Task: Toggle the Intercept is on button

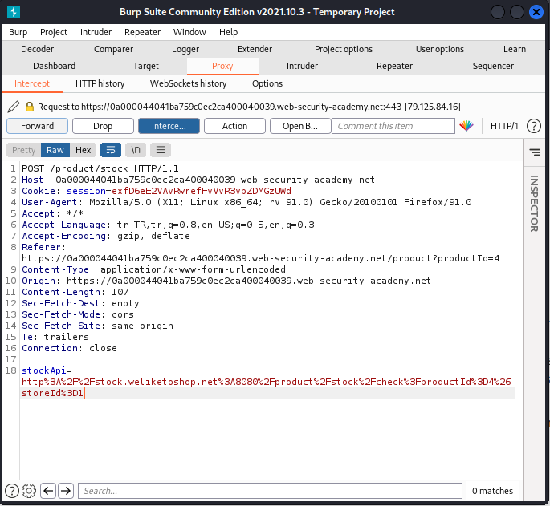Action: click(169, 126)
